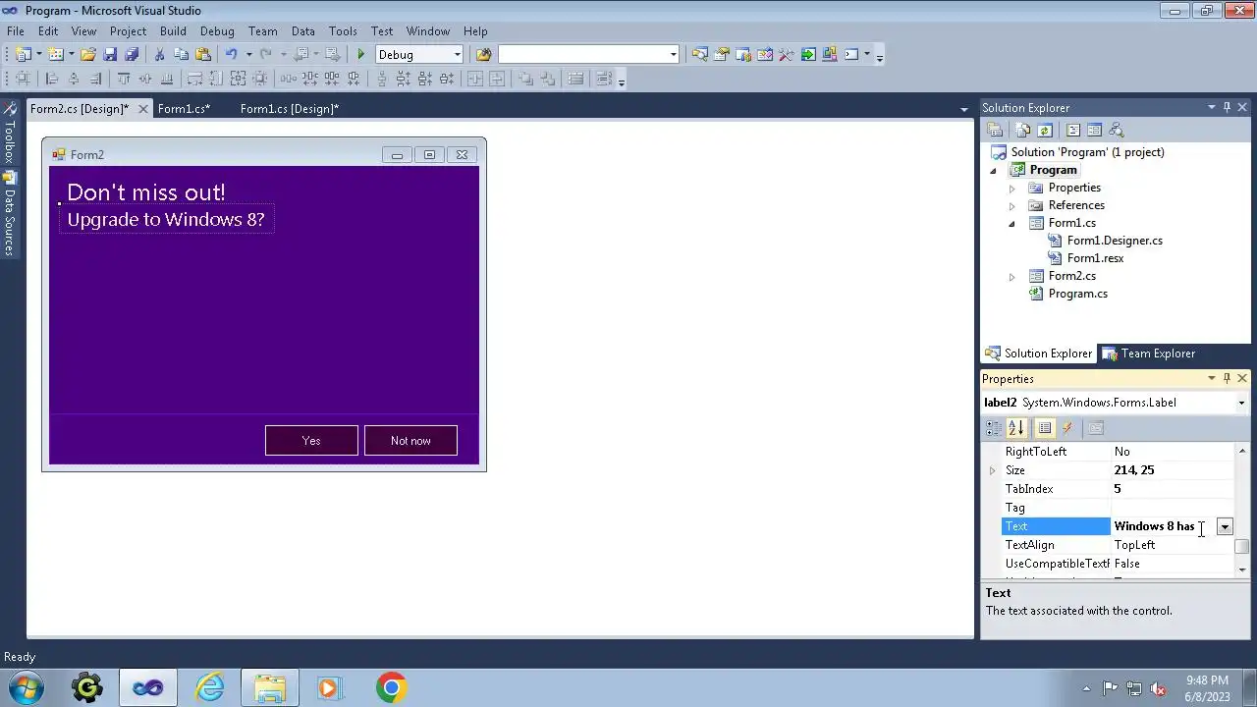Click the Copy toolbar icon
Viewport: 1257px width, 707px height.
(x=181, y=55)
